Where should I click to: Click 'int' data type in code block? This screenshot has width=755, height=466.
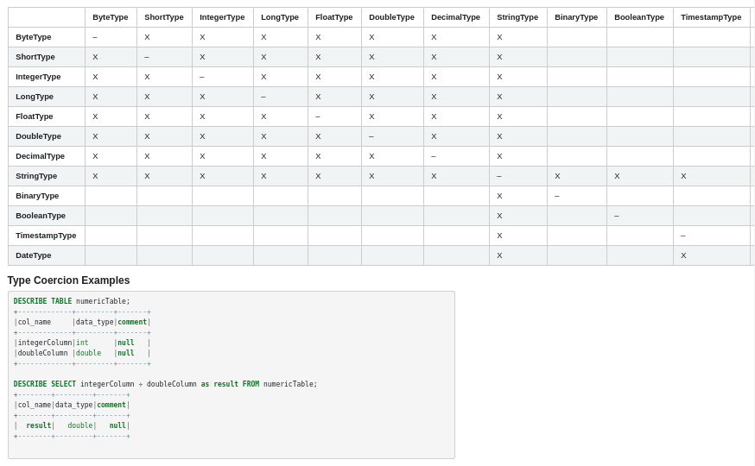(82, 343)
